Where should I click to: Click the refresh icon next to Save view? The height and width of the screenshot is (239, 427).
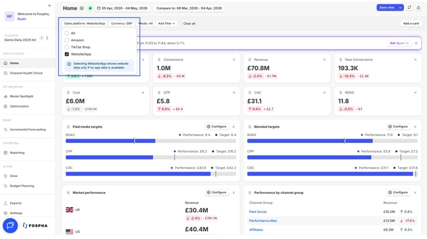pos(409,8)
